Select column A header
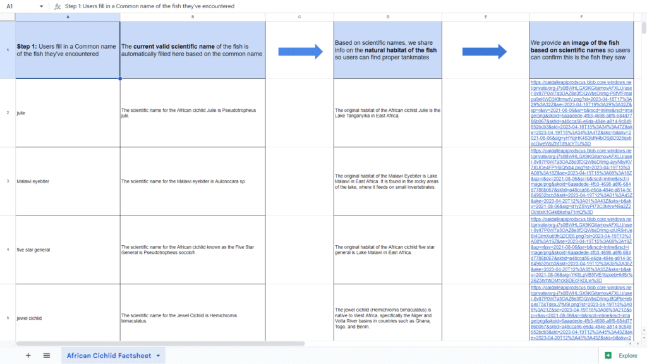Viewport: 647px width, 364px height. click(x=68, y=17)
